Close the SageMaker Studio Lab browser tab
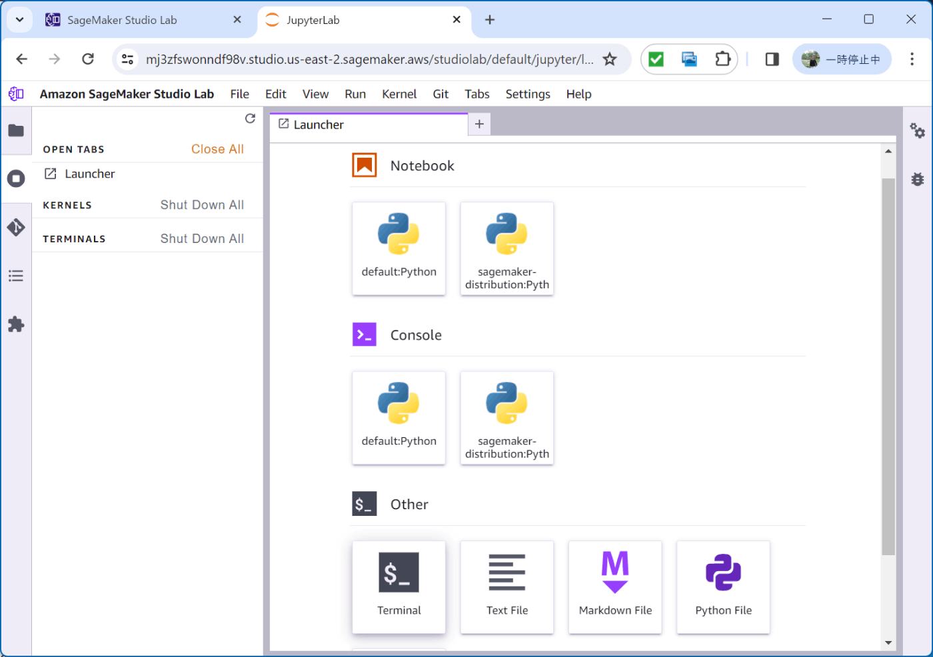The image size is (933, 657). (237, 20)
